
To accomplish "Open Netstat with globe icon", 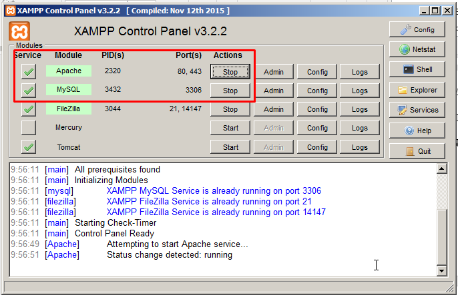I will pos(417,49).
